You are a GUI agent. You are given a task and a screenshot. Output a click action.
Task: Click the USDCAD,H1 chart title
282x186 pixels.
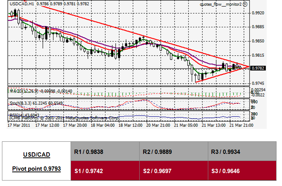coord(18,3)
